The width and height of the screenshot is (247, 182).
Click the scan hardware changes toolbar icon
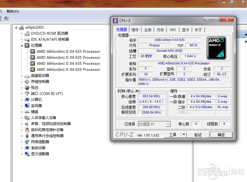[x=6, y=19]
